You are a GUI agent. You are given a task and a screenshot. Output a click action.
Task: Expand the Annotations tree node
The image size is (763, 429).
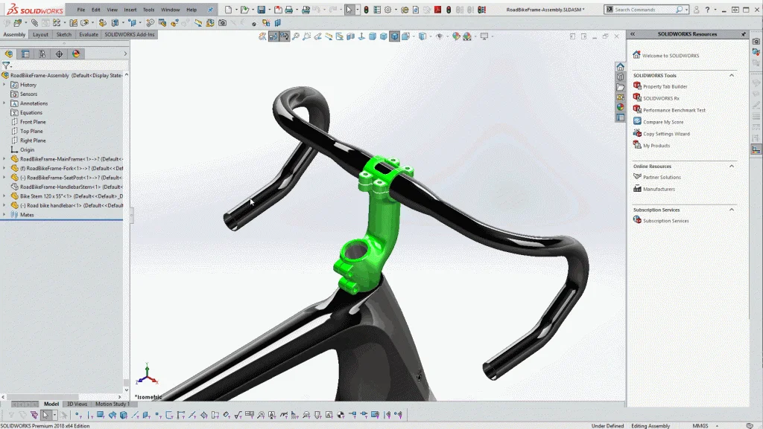tap(4, 103)
